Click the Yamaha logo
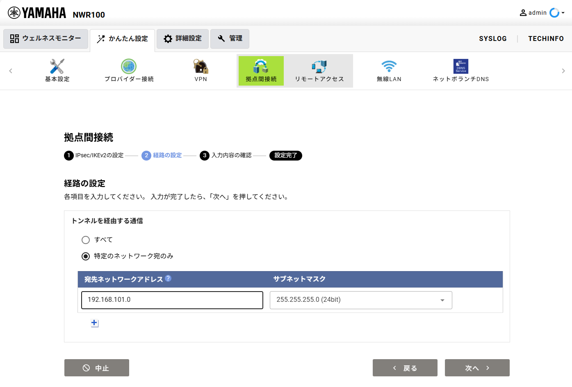The width and height of the screenshot is (572, 387). tap(37, 13)
